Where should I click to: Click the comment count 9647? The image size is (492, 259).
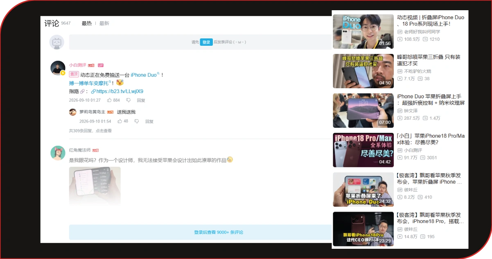[x=66, y=24]
